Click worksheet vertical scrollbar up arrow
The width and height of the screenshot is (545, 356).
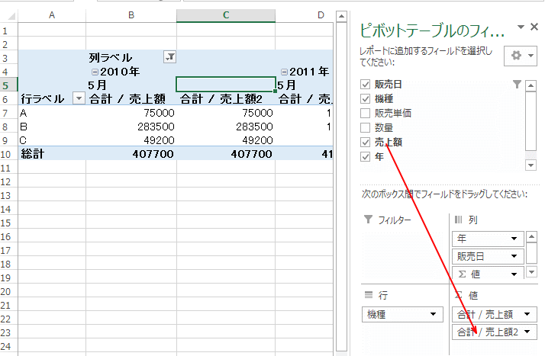click(x=342, y=16)
